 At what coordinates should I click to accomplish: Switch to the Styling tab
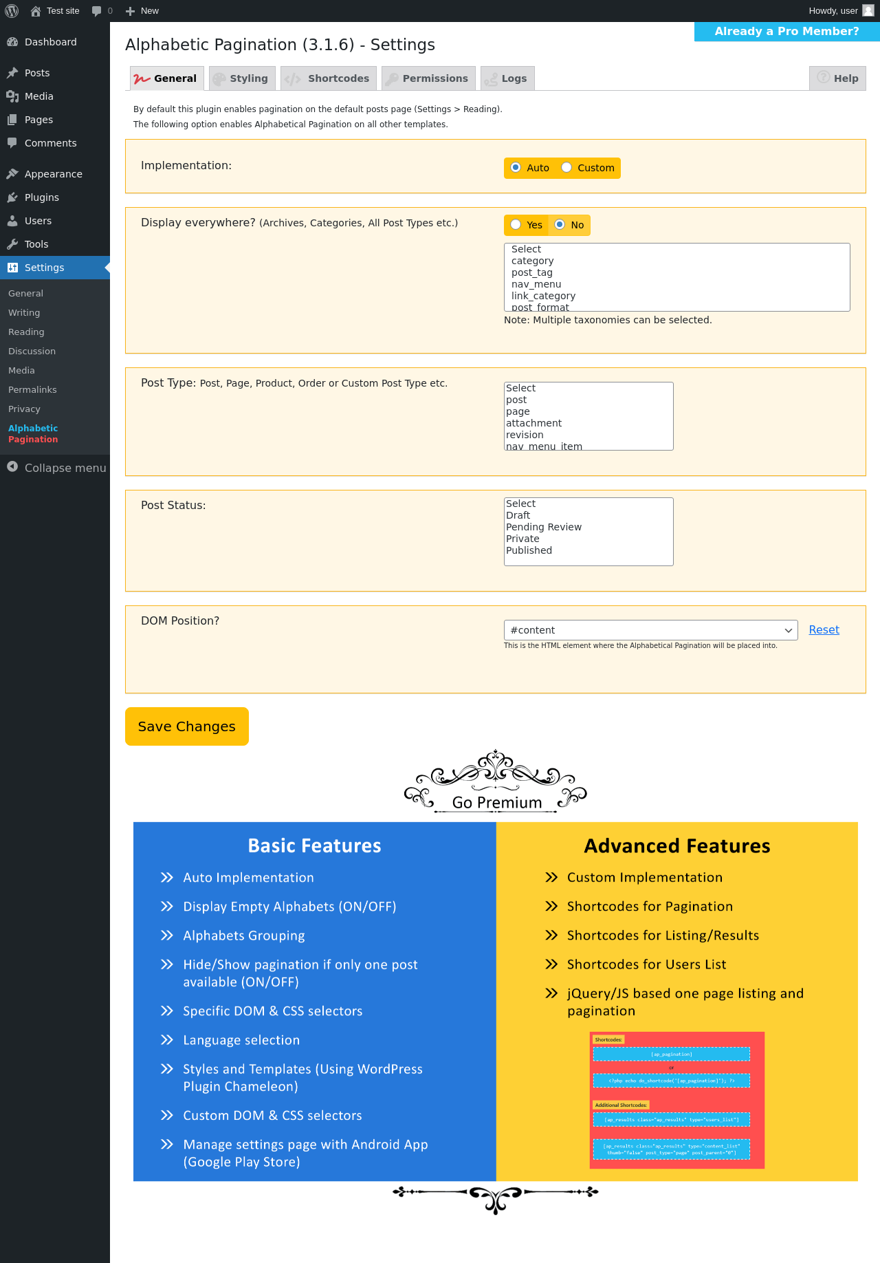point(242,78)
